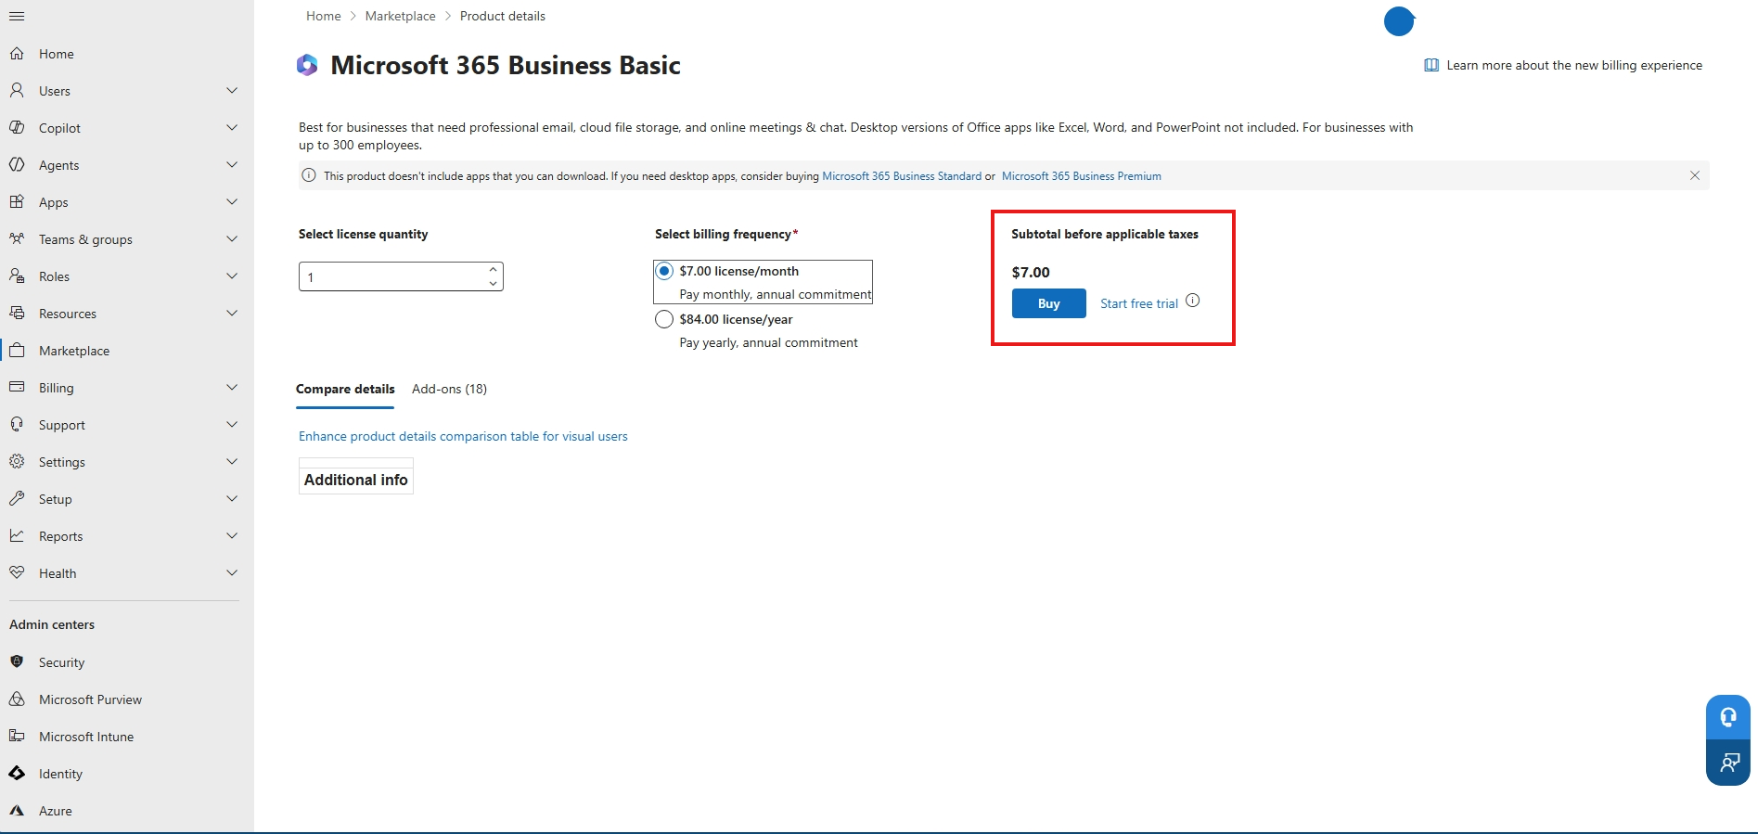Click the Setup wrench icon
The height and width of the screenshot is (834, 1758).
coord(17,499)
